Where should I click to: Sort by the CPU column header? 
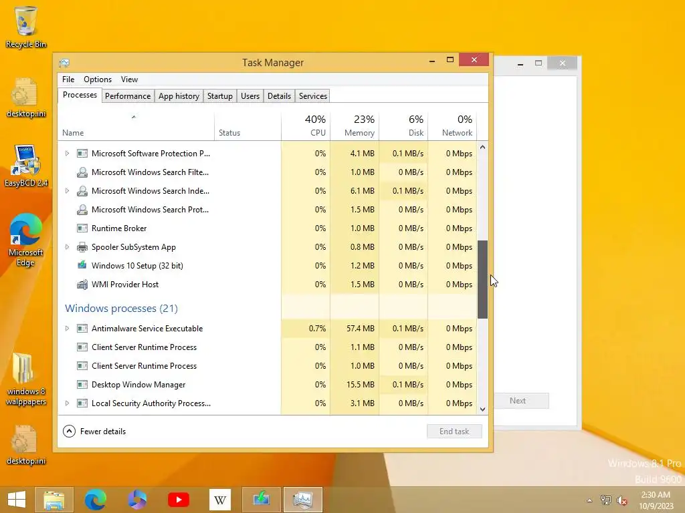pos(305,126)
